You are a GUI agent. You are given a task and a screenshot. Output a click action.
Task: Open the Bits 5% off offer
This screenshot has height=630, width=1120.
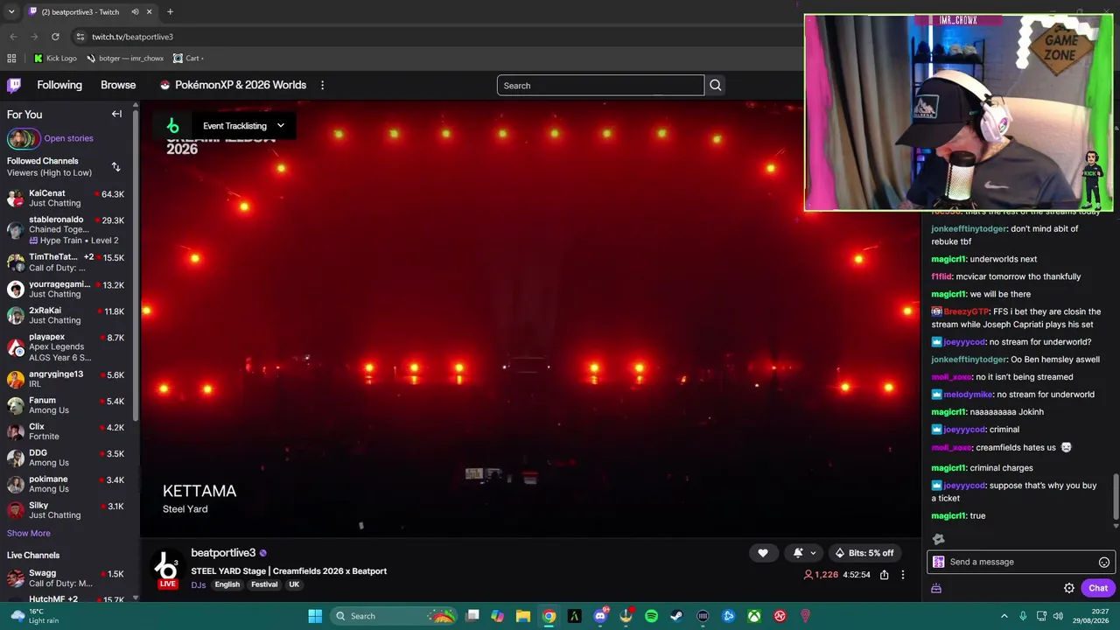click(864, 553)
